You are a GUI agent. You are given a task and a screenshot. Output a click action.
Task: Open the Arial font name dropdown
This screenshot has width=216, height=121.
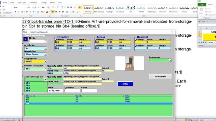tap(27, 7)
